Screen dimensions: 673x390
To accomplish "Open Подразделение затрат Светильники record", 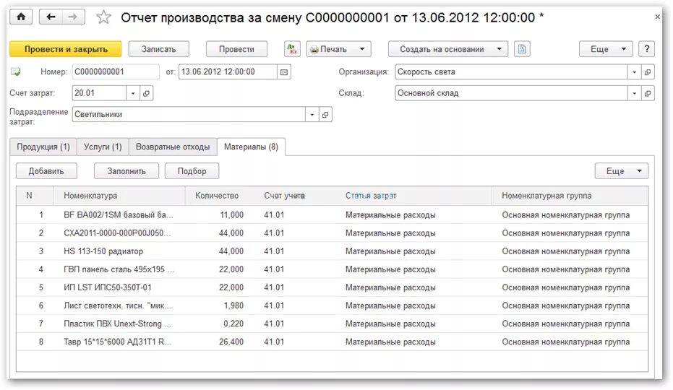I will pos(325,115).
